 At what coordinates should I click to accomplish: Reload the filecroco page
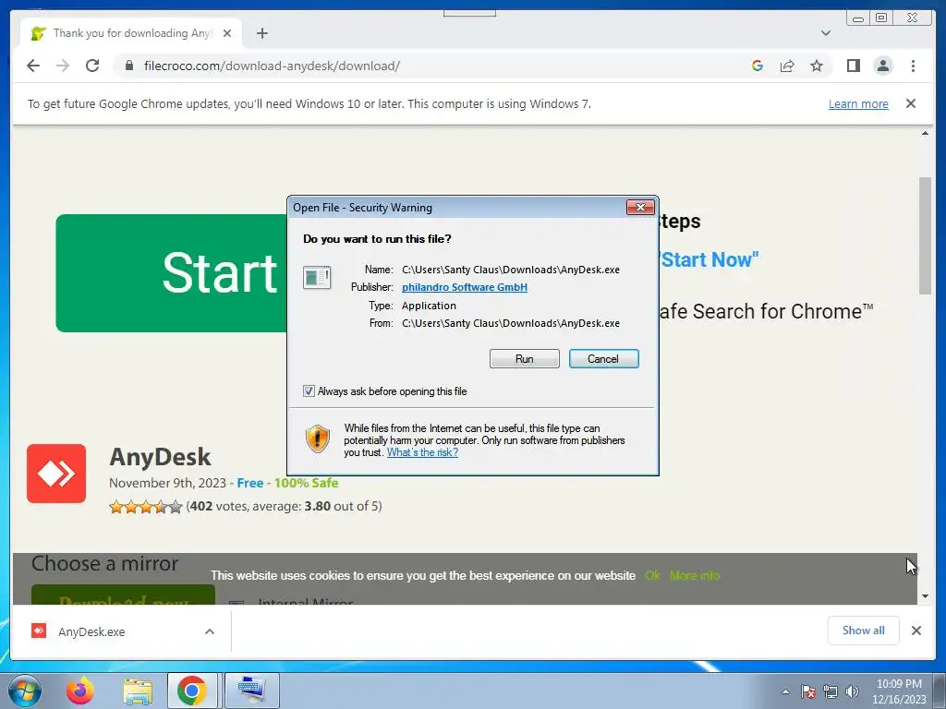pyautogui.click(x=92, y=66)
